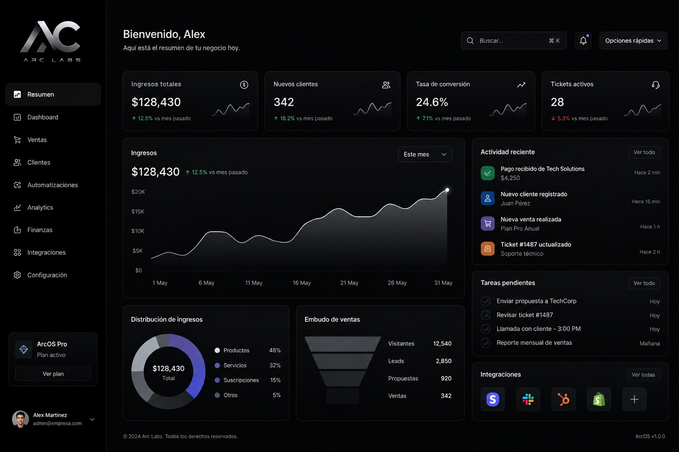This screenshot has width=679, height=452.
Task: Click the blue user icon for Juan Pérez
Action: point(488,198)
